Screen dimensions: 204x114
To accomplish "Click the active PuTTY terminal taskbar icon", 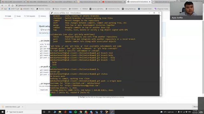I will click(112, 112).
